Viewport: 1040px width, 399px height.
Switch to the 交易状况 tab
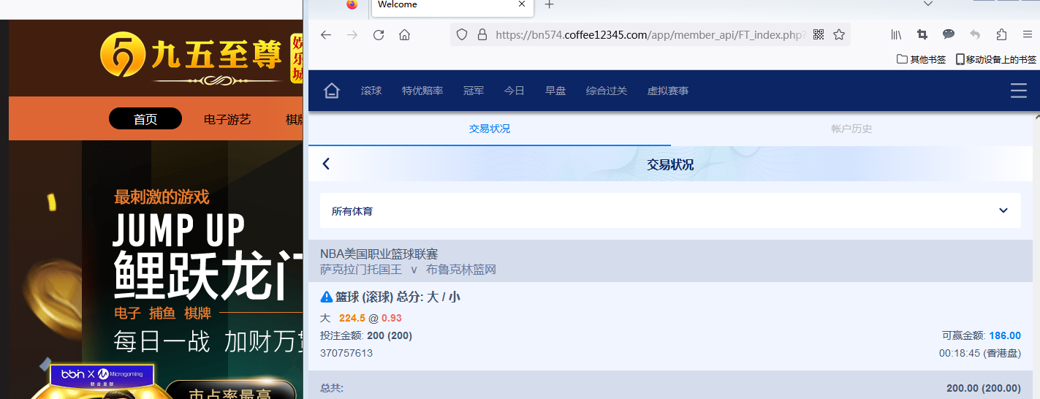490,129
